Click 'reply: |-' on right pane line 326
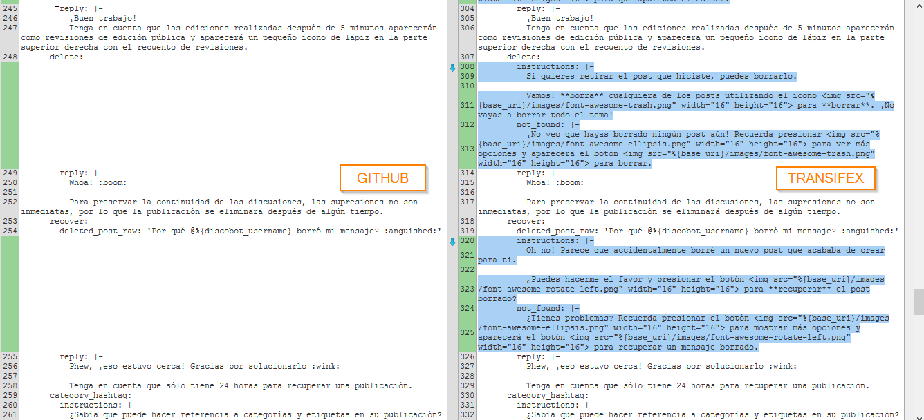This screenshot has height=420, width=924. click(x=538, y=357)
